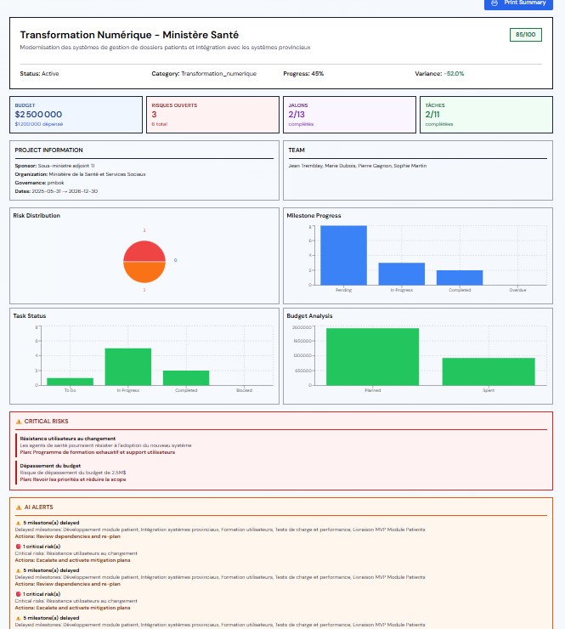Open the JALONS 2/13 card
Screen dimensions: 565x629
click(349, 115)
